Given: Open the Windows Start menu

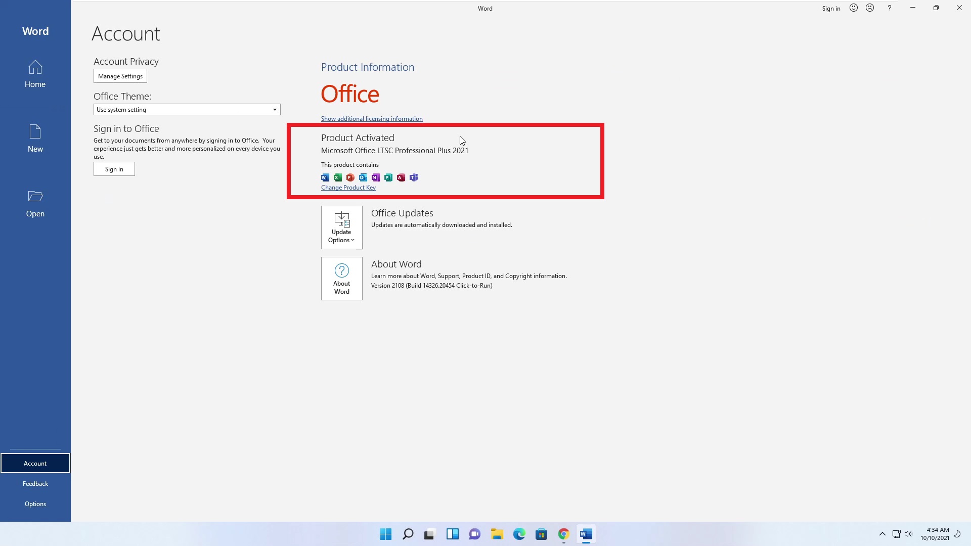Looking at the screenshot, I should click(385, 534).
